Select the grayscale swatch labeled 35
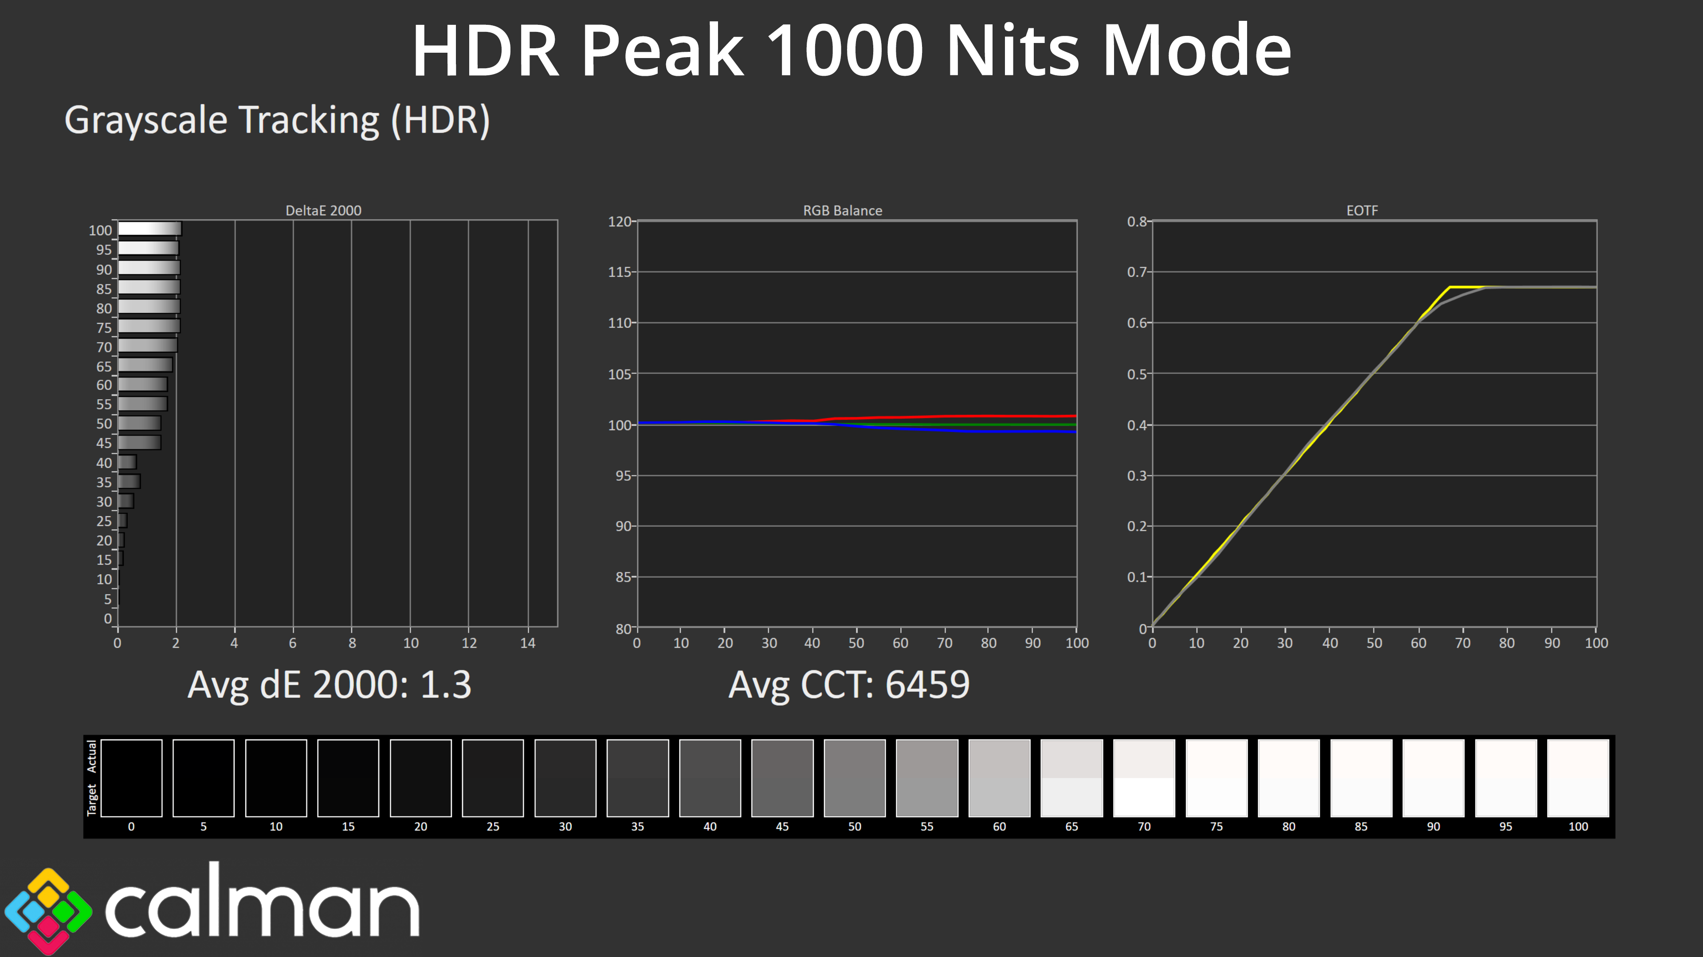The image size is (1703, 957). (637, 778)
